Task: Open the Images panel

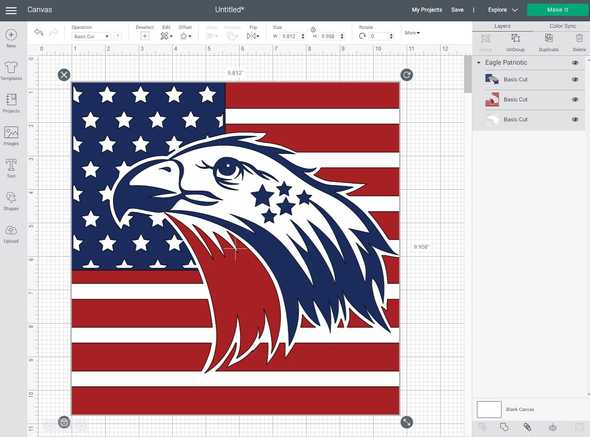Action: [11, 136]
